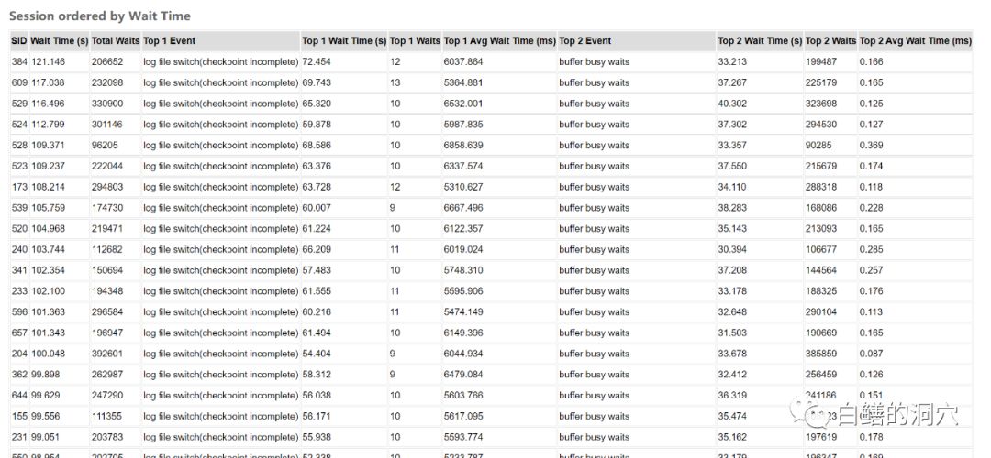Click Top 2 avg wait value 0.369
The width and height of the screenshot is (991, 458).
point(872,146)
